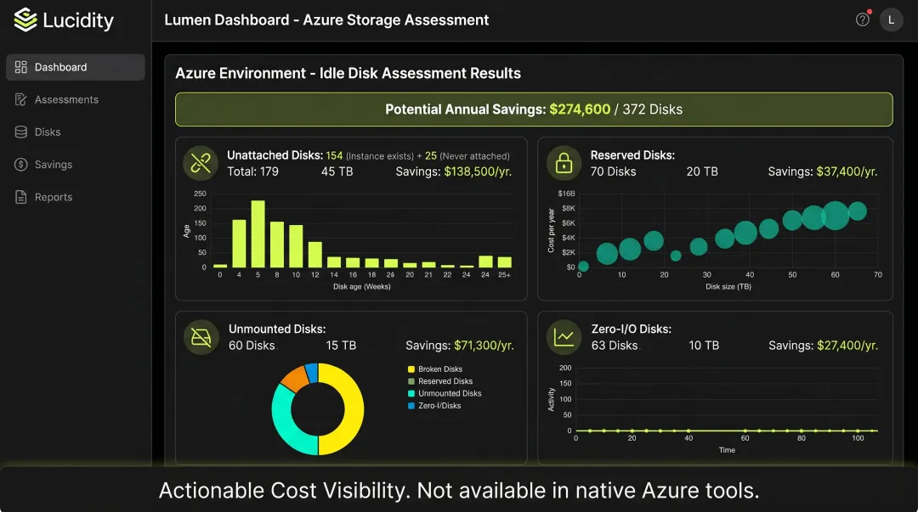
Task: Click the Unmounted Disks crossed-drive icon
Action: pyautogui.click(x=201, y=337)
